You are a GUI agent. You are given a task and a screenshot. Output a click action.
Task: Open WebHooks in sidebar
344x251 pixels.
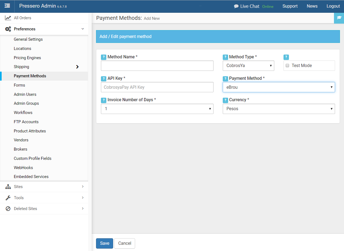(x=23, y=168)
